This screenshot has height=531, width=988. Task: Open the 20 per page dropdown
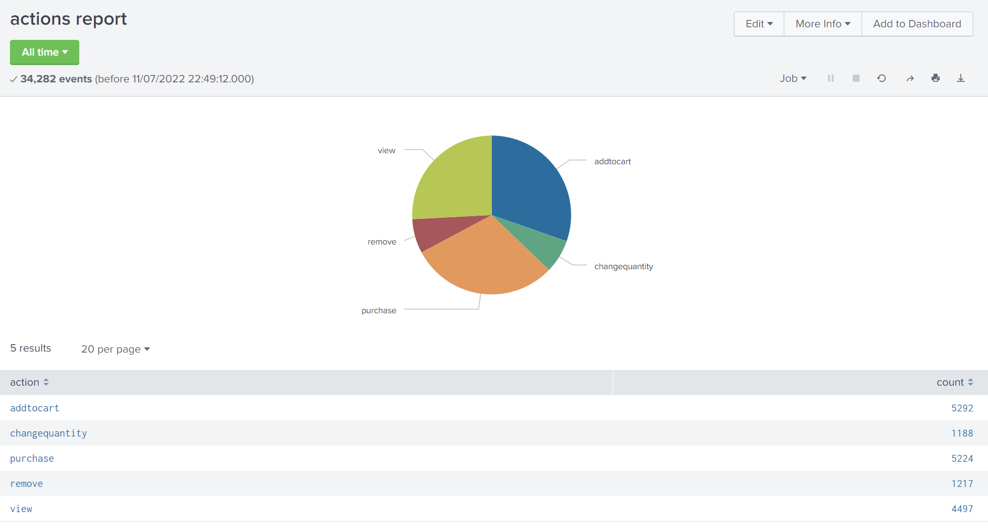coord(115,349)
